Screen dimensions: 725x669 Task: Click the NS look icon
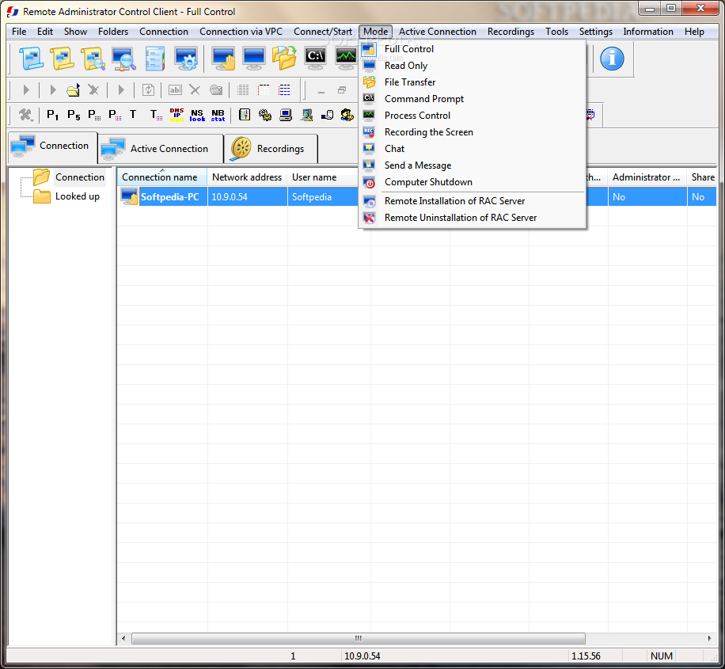pyautogui.click(x=197, y=115)
